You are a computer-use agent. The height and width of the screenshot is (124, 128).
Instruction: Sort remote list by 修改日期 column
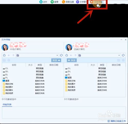[x=116, y=65]
